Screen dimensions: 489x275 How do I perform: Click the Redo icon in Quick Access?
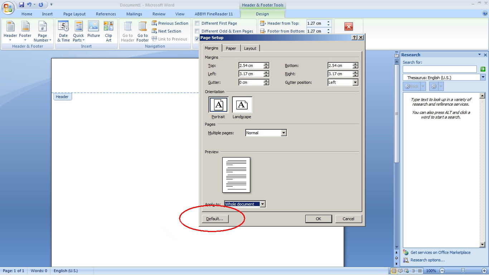pos(41,5)
